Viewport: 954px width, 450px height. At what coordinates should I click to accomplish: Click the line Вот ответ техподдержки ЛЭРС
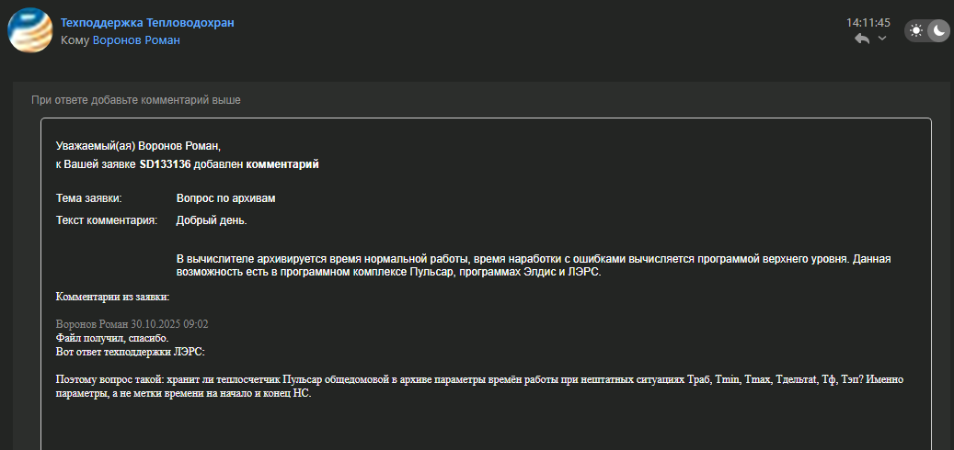click(130, 352)
